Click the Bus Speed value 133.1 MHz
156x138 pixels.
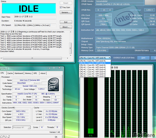coord(21,117)
